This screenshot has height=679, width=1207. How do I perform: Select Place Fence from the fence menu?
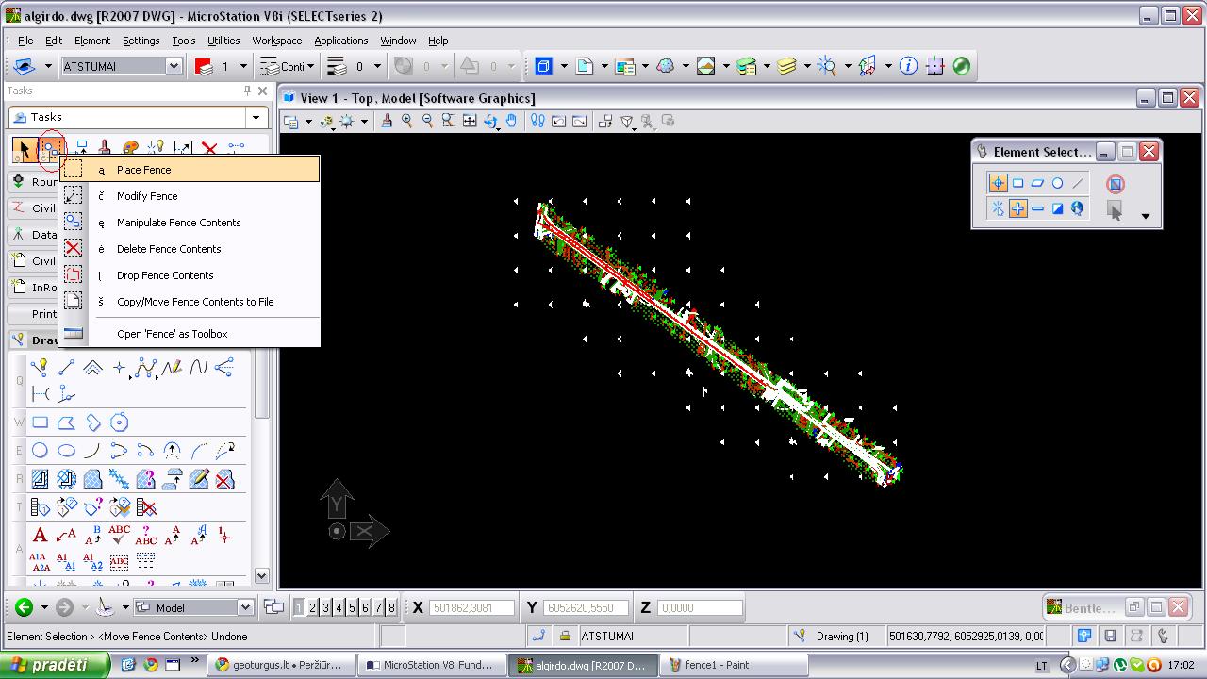tap(190, 170)
